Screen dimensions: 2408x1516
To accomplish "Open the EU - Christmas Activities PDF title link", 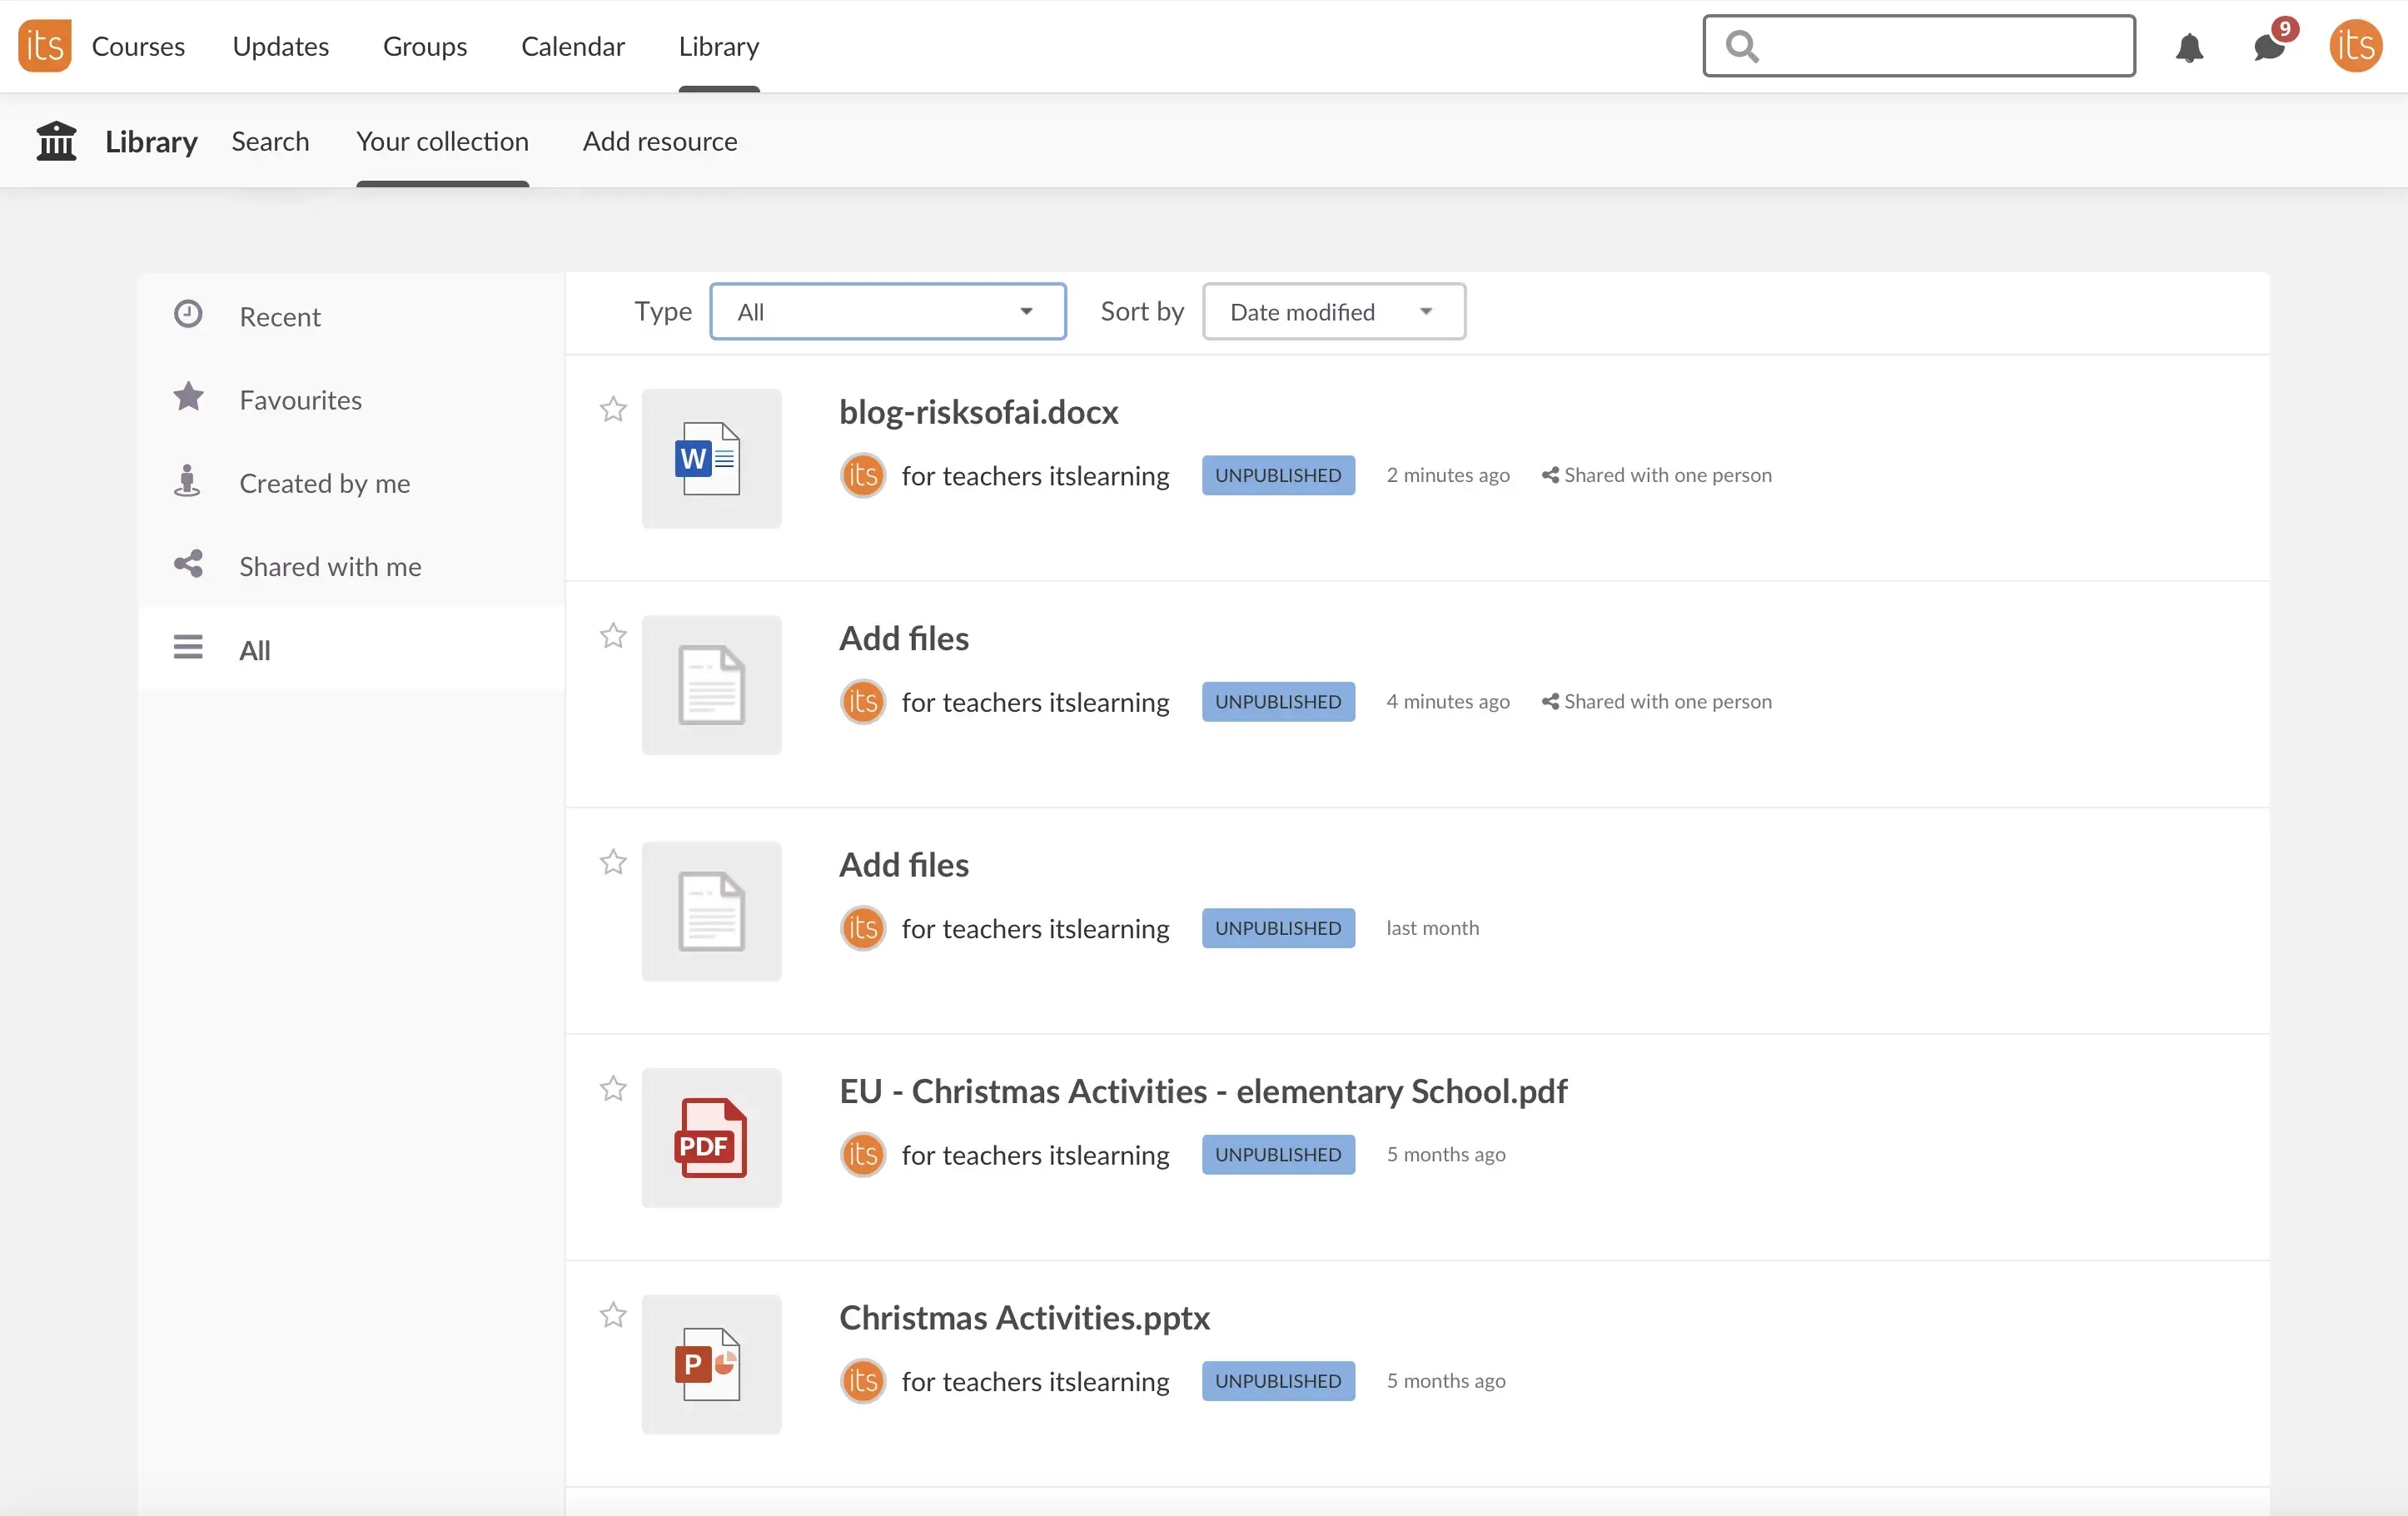I will (x=1202, y=1091).
